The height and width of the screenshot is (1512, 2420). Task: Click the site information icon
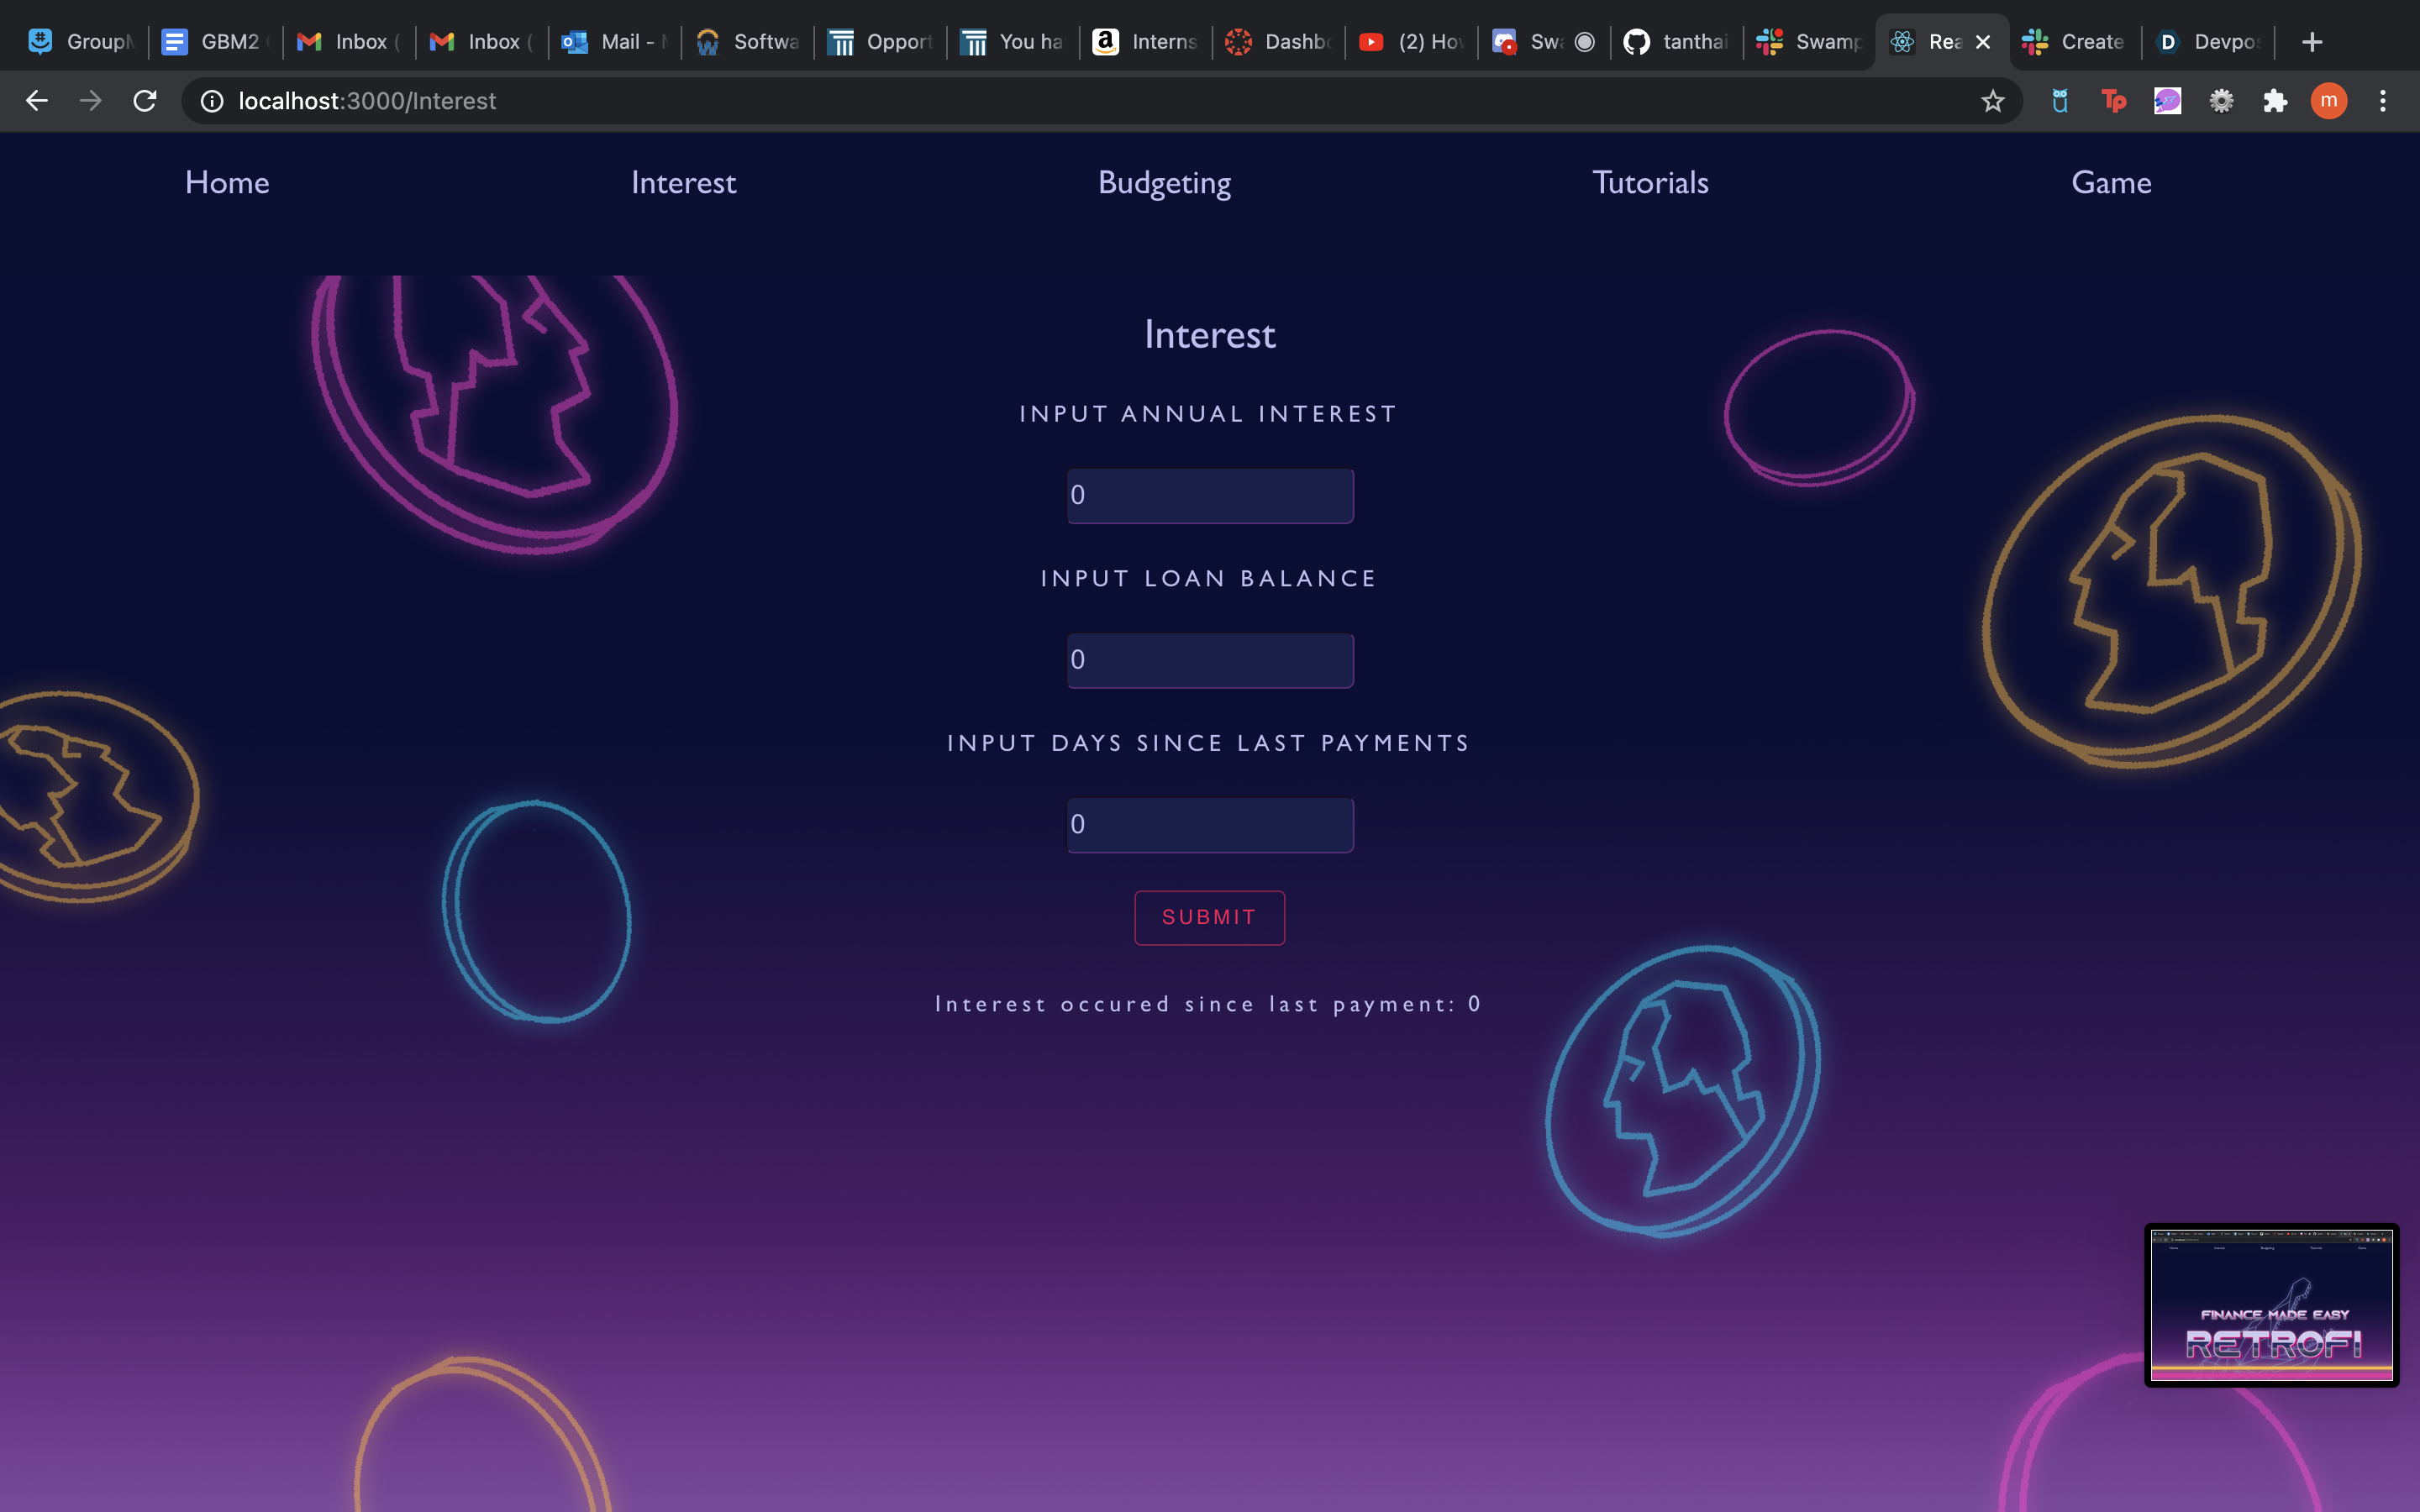pyautogui.click(x=212, y=101)
